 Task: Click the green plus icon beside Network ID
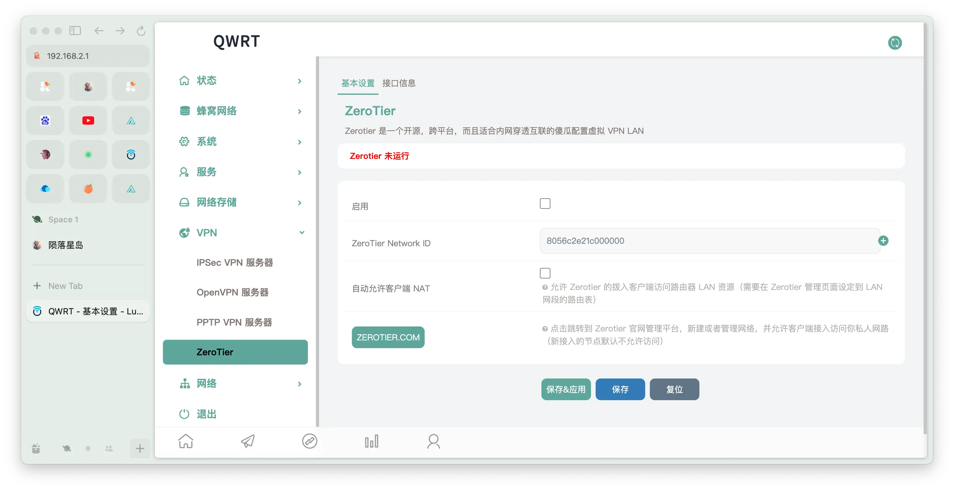883,241
